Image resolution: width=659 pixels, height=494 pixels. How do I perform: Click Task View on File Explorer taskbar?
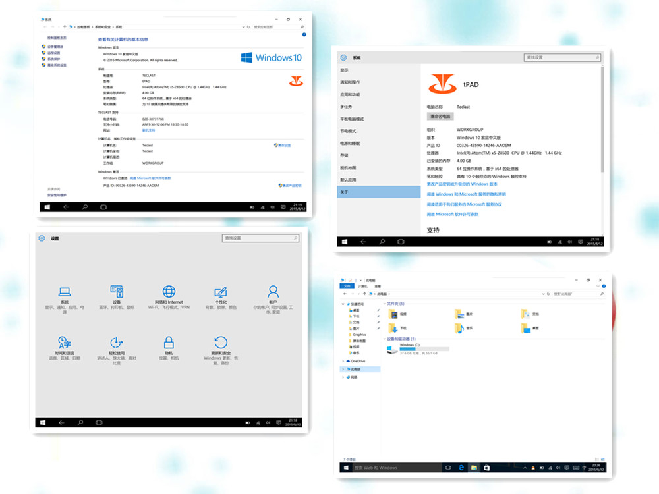(x=448, y=468)
